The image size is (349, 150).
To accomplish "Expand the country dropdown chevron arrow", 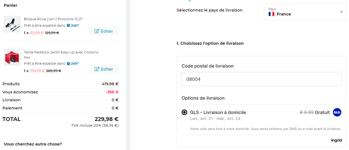I will [341, 12].
